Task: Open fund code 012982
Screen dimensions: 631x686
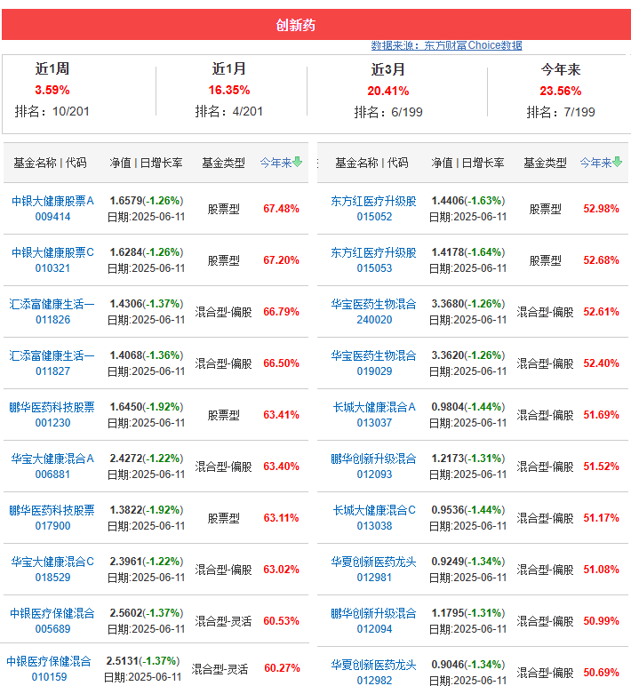Action: pyautogui.click(x=374, y=681)
